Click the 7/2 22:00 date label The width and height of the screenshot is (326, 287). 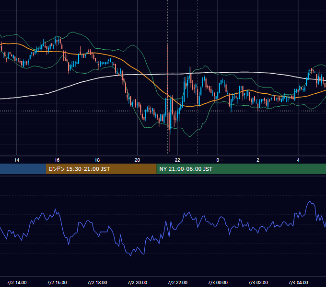coord(177,282)
